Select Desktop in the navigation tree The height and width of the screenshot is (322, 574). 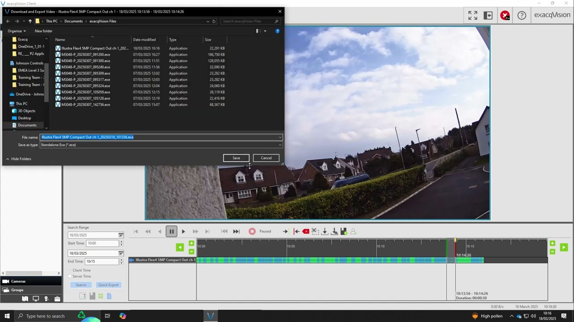point(24,118)
